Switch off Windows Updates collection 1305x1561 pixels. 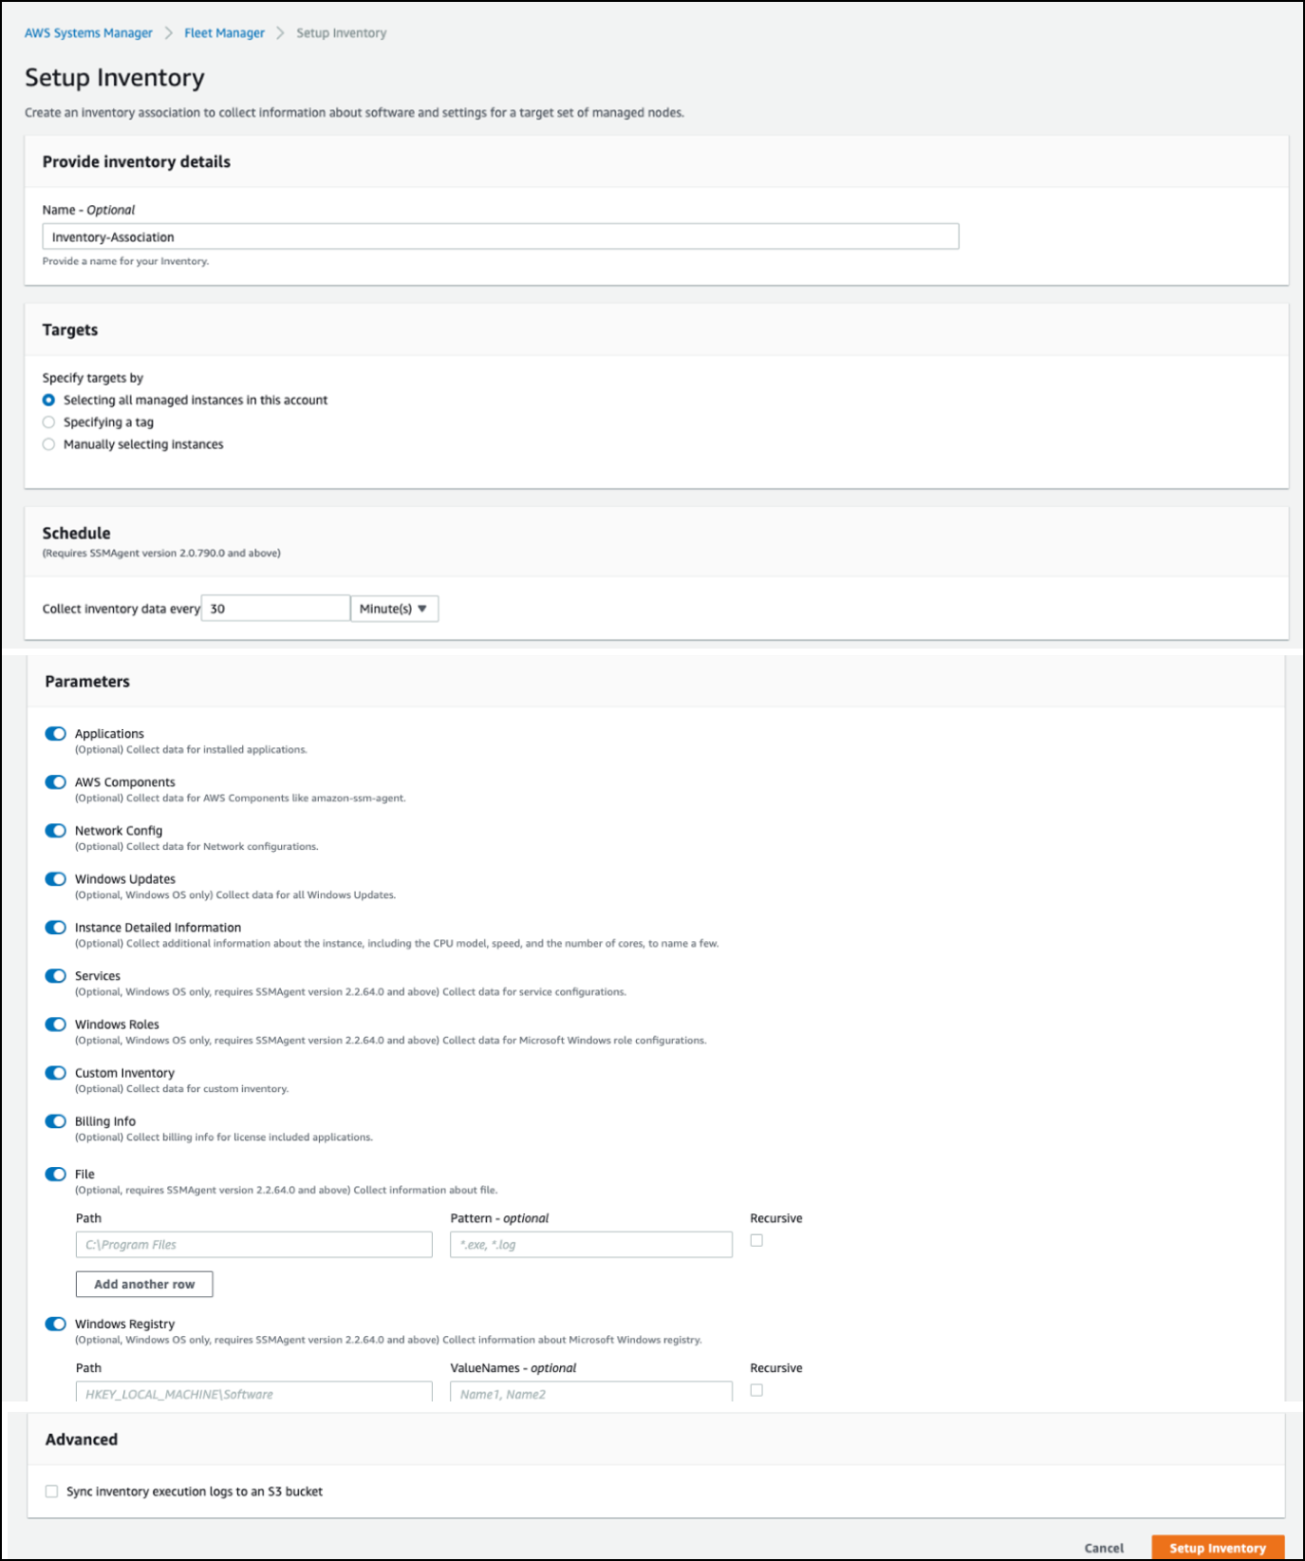point(56,879)
